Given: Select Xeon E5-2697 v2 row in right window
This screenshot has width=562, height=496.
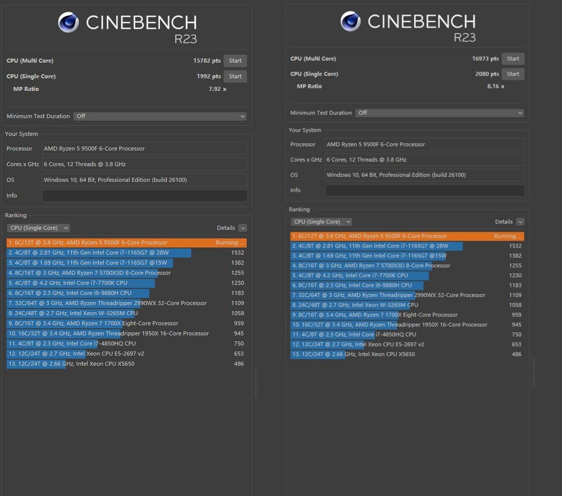Looking at the screenshot, I should [407, 344].
